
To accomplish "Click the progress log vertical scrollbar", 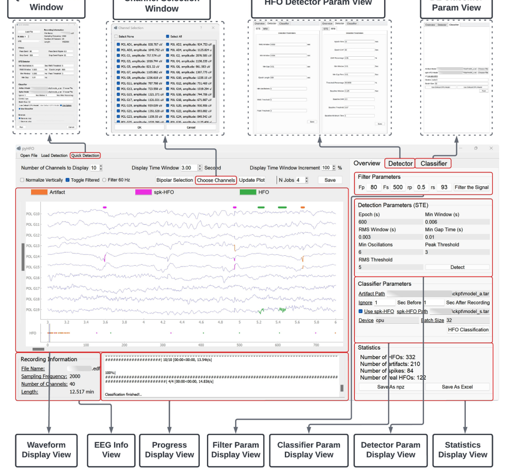I will [x=342, y=388].
